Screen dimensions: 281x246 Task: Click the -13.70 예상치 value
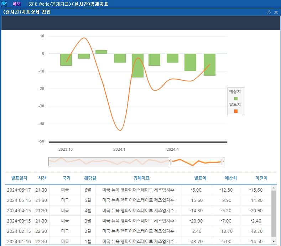click(226, 231)
